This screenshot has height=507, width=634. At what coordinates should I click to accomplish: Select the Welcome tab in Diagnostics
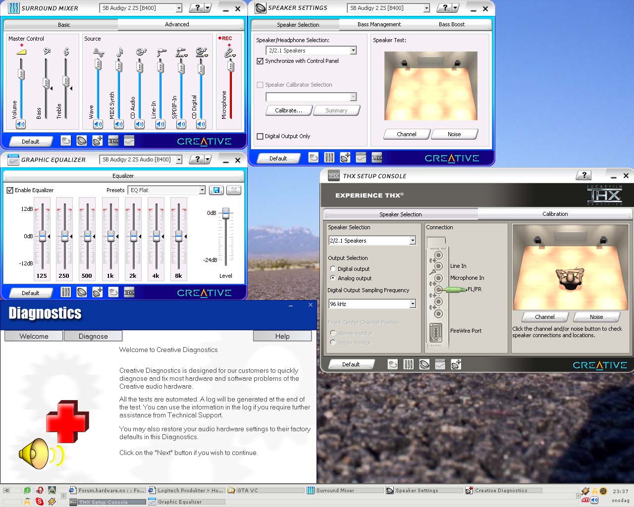coord(34,336)
